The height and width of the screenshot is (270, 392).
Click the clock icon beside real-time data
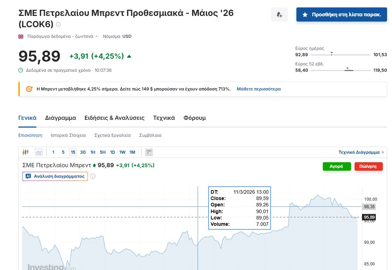click(x=21, y=70)
